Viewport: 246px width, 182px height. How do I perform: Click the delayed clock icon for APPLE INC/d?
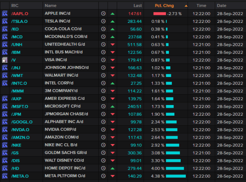click(x=103, y=13)
